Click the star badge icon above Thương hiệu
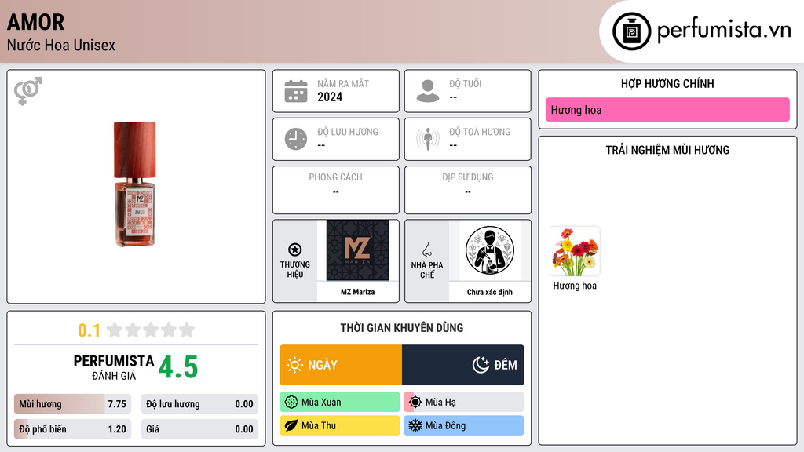804x452 pixels. click(x=295, y=250)
